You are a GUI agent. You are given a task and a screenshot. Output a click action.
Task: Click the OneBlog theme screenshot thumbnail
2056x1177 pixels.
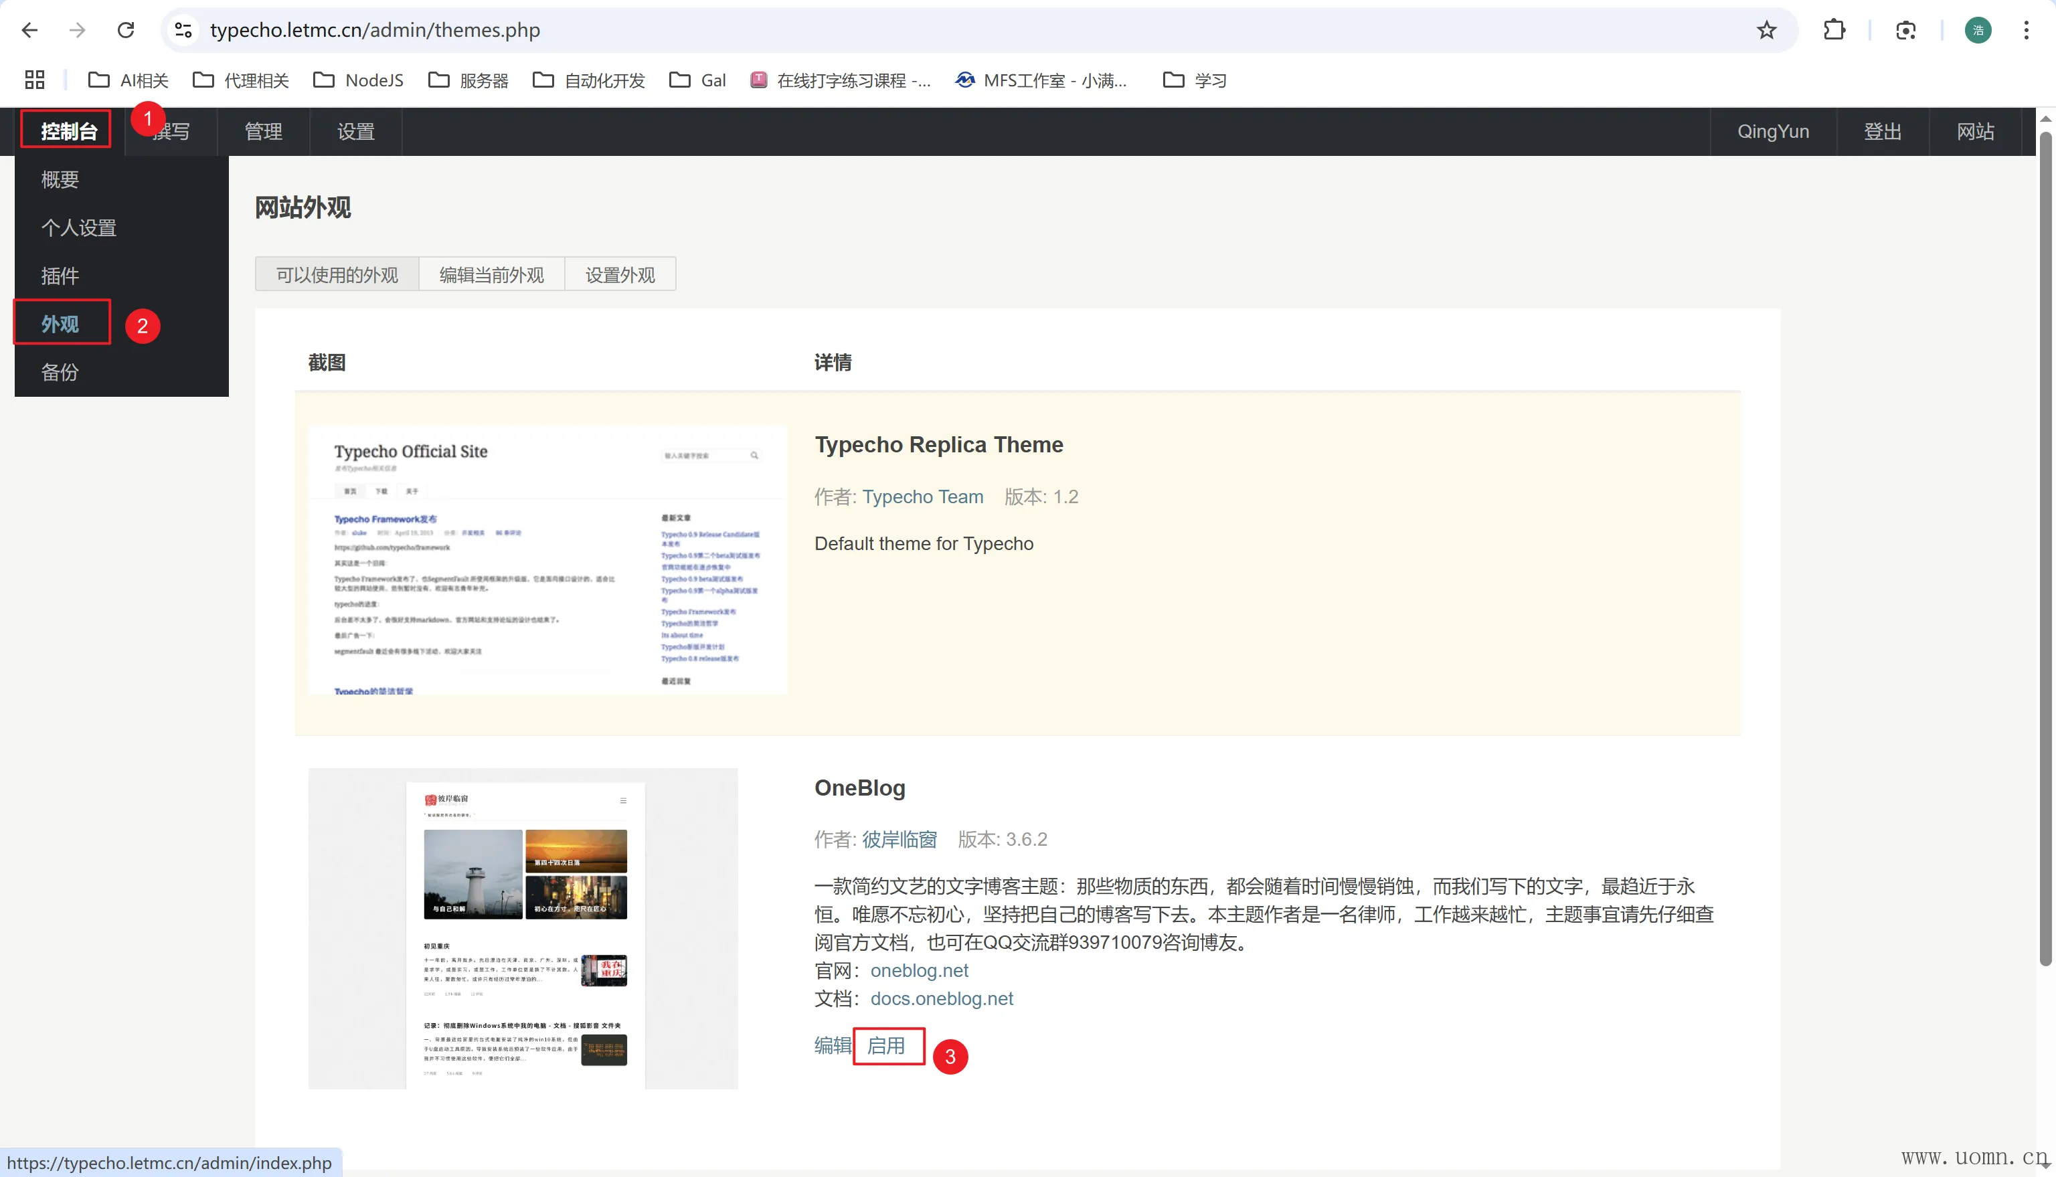click(522, 928)
